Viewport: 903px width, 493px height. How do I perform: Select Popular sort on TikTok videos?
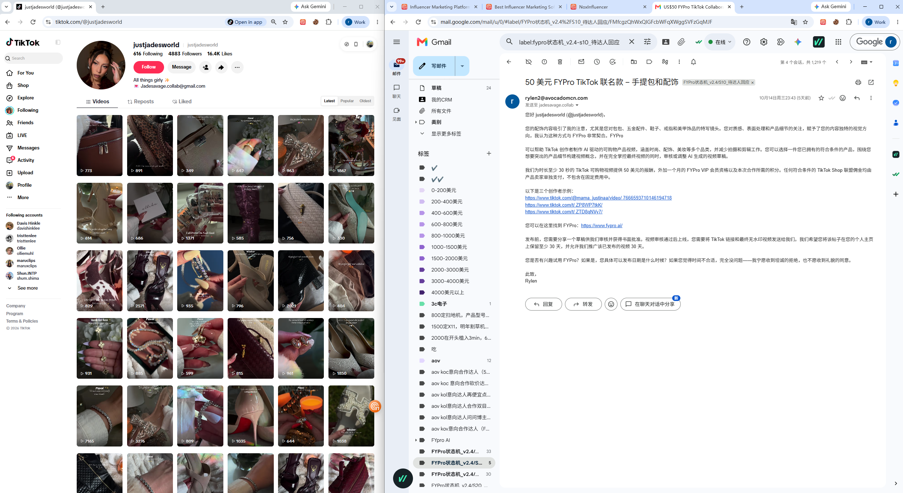[347, 101]
